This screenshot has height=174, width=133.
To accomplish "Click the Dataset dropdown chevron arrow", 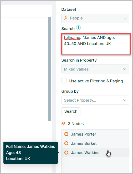I will click(x=125, y=18).
